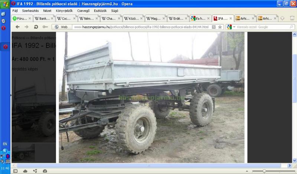
Task: Open the Súgó menu
Action: (115, 11)
